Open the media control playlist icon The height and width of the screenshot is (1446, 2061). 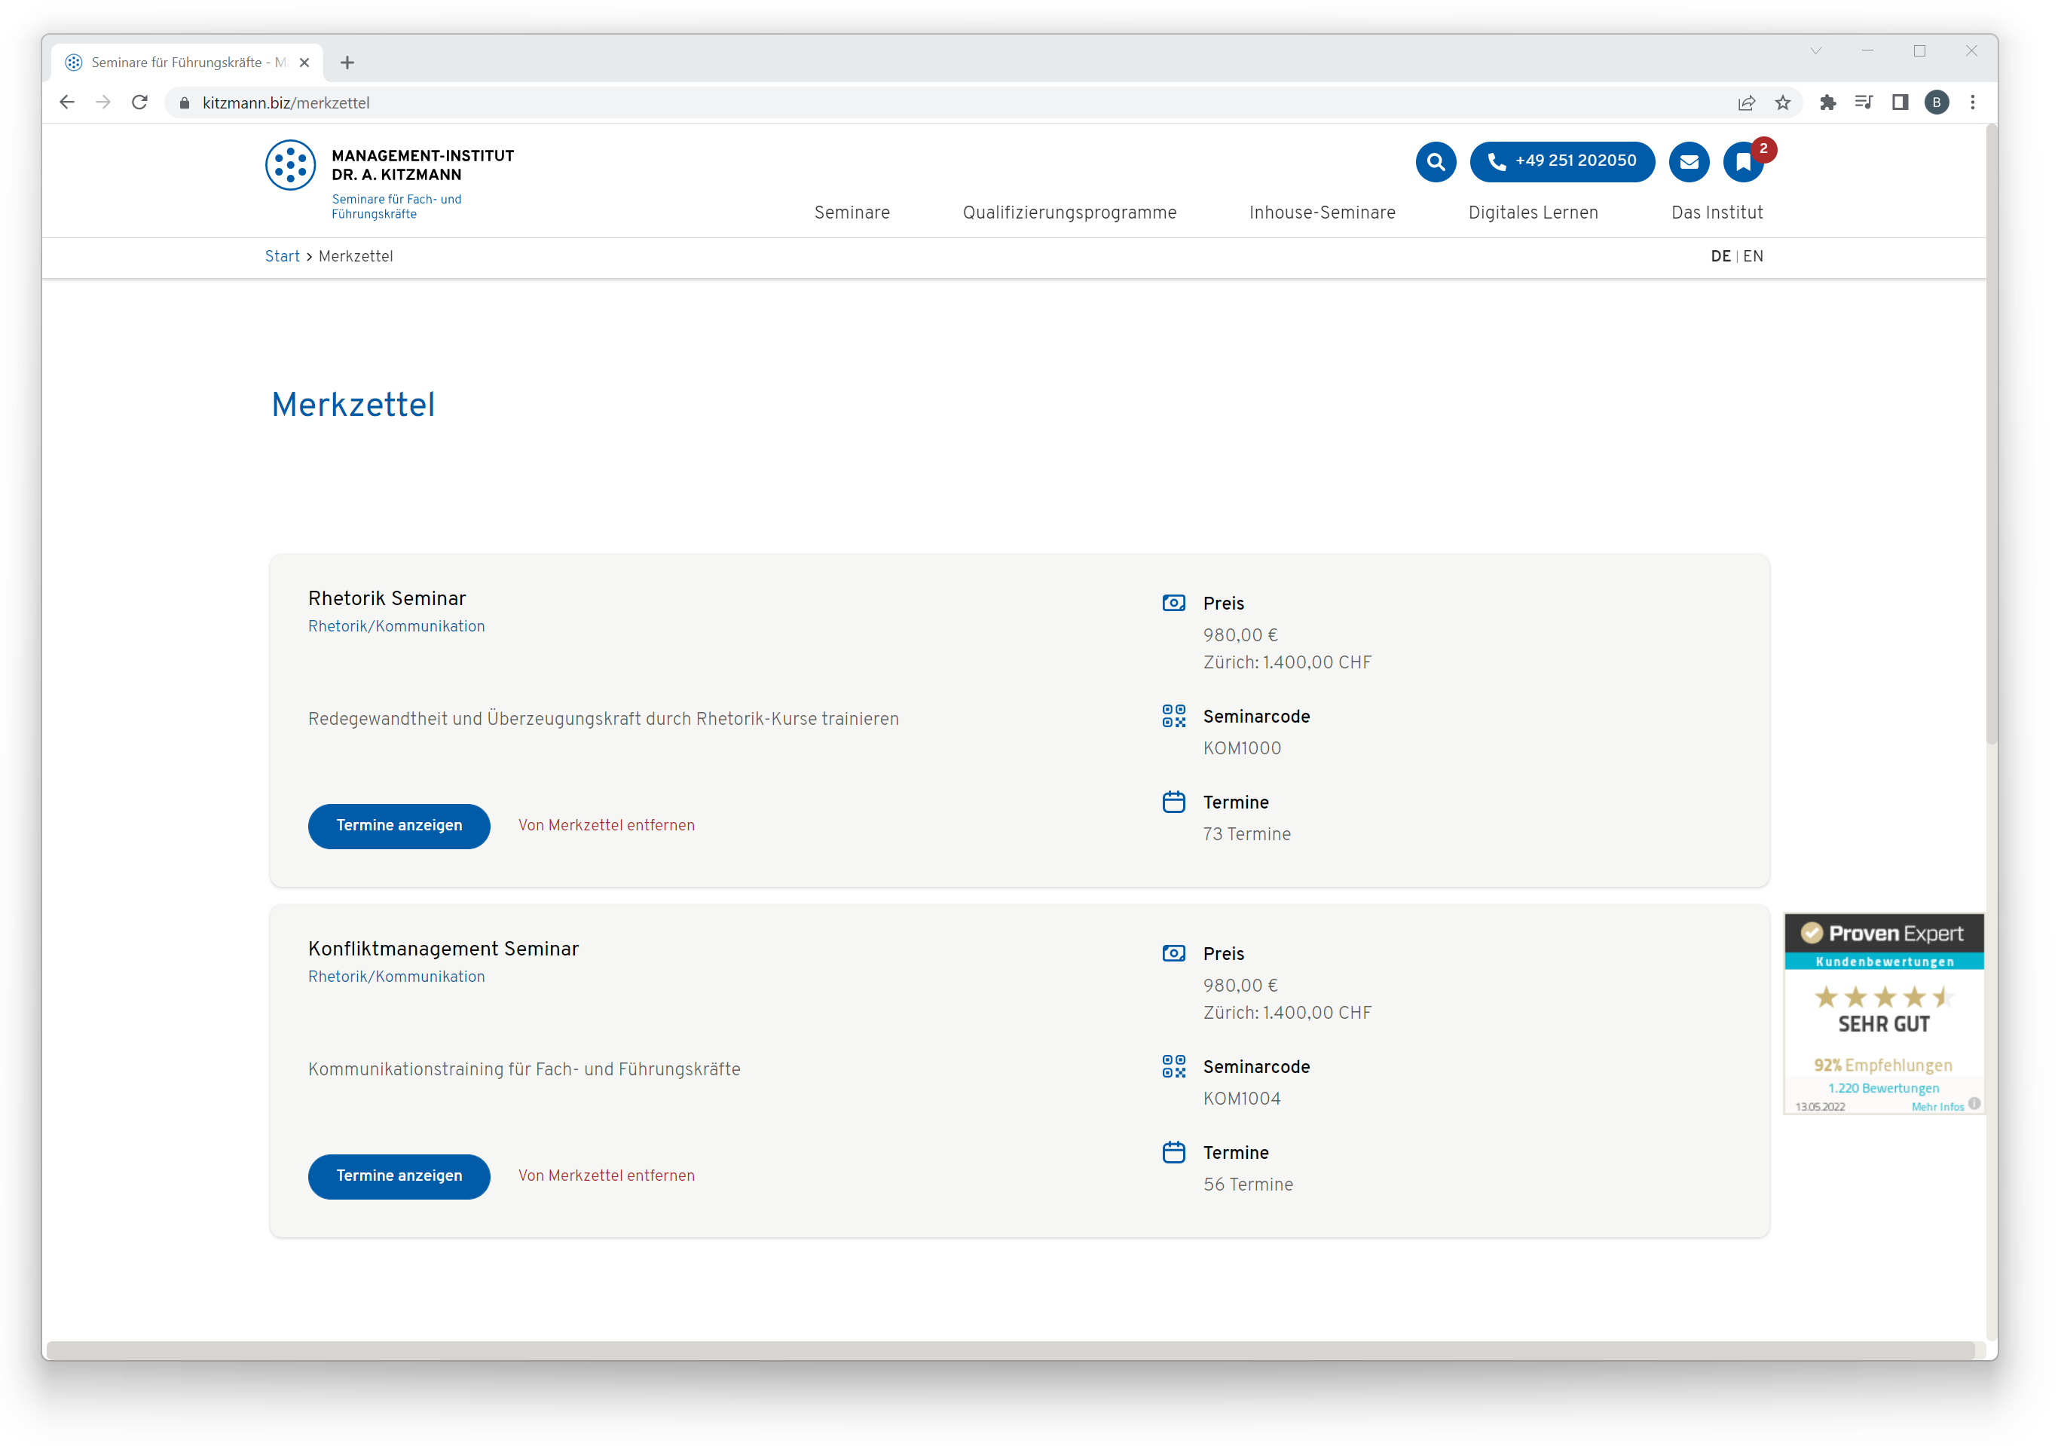tap(1864, 103)
